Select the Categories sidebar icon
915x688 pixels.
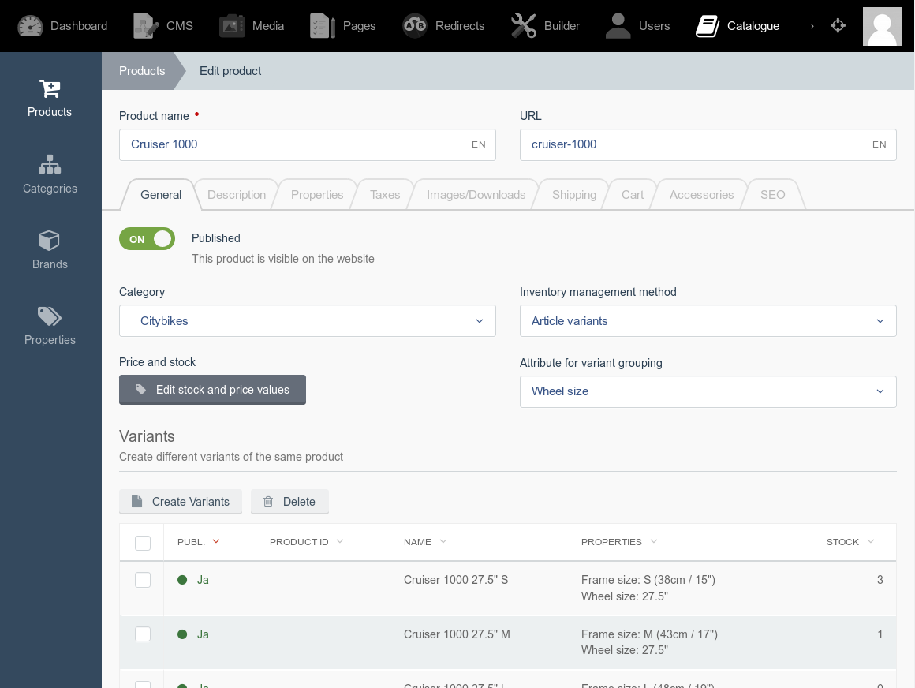tap(50, 165)
